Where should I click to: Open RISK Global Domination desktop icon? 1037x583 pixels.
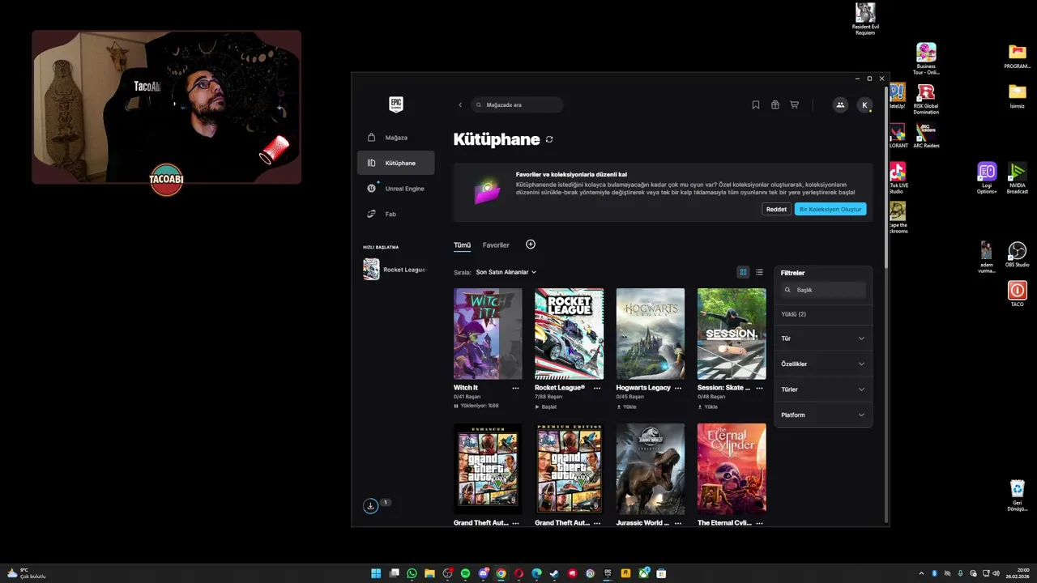pos(926,99)
